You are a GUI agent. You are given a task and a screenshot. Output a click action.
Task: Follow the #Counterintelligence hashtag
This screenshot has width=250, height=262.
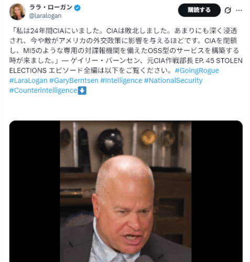click(x=44, y=91)
